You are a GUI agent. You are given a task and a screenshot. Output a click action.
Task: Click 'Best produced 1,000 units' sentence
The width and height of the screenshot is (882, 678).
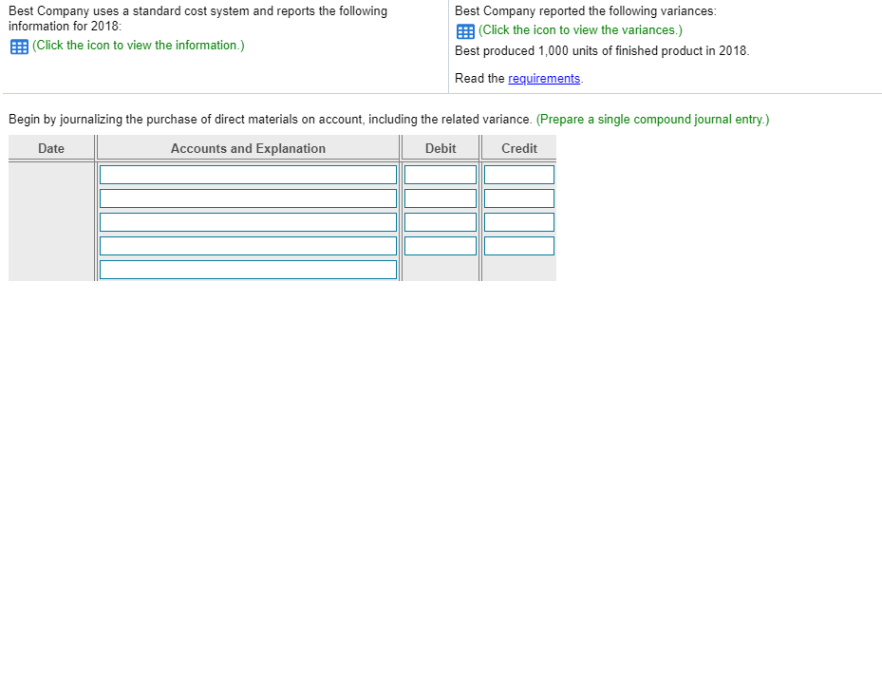click(602, 50)
